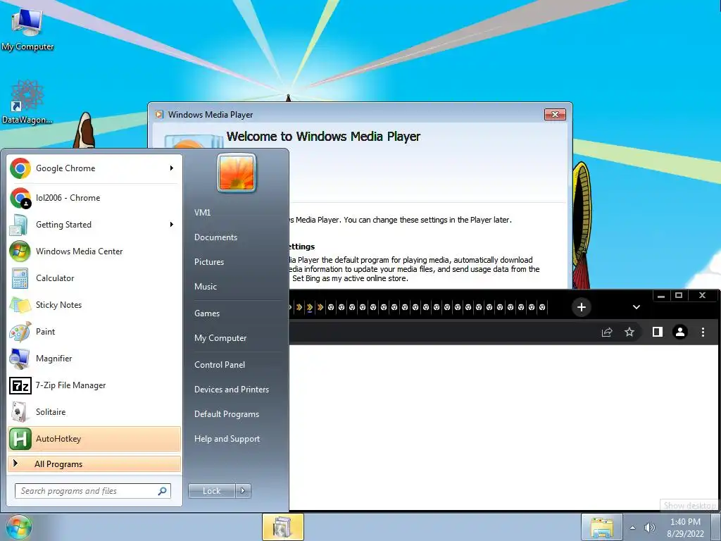The height and width of the screenshot is (541, 721).
Task: Open Documents from the Start menu
Action: pyautogui.click(x=215, y=237)
